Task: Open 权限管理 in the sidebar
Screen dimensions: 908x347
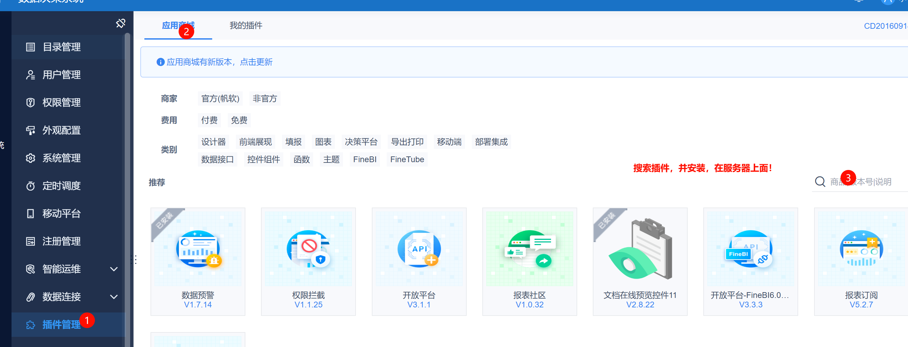Action: (x=62, y=103)
